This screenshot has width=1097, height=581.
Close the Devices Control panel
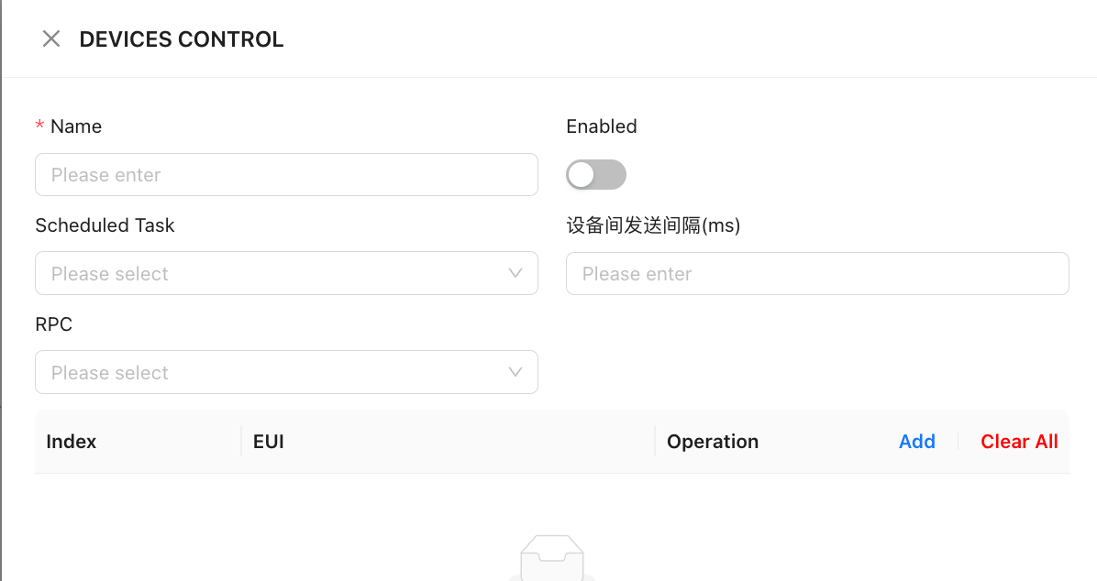click(x=51, y=38)
